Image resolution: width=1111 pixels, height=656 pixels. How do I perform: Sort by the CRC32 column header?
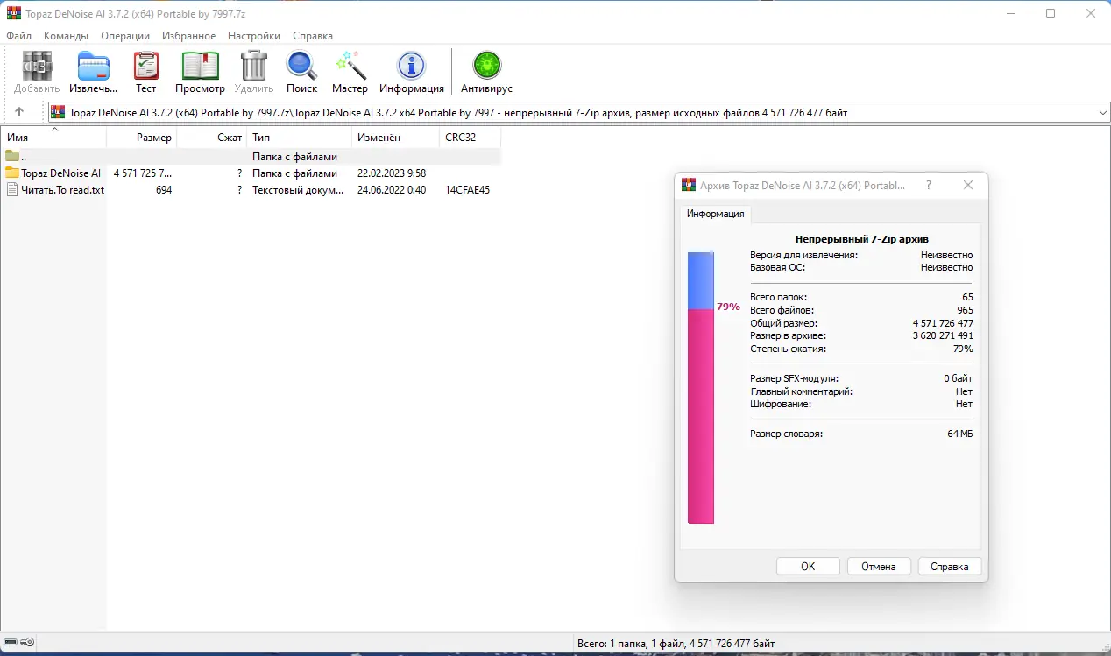471,138
